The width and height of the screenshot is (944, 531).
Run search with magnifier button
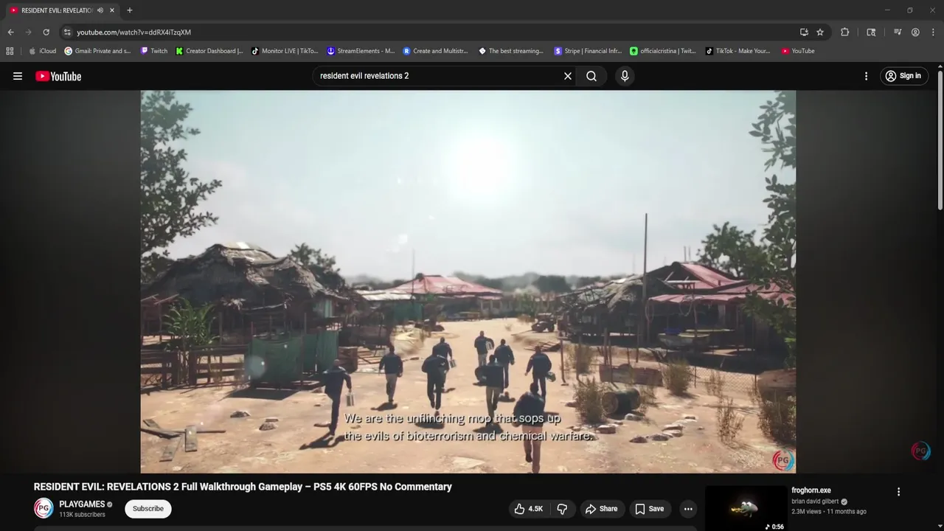point(591,76)
